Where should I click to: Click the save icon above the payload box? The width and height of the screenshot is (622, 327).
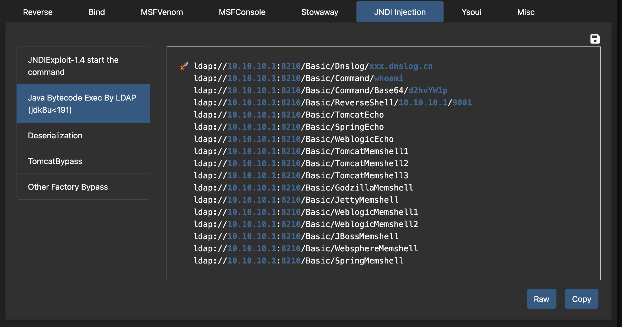595,39
